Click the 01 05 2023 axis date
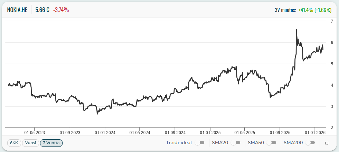This screenshot has width=339, height=152. 35,132
